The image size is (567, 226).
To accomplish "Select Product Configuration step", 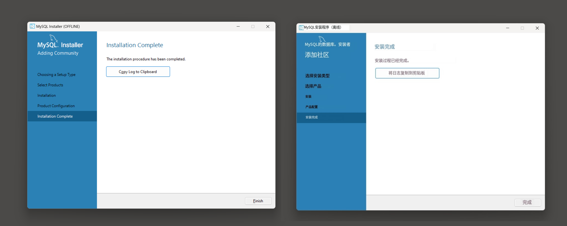I will [56, 106].
